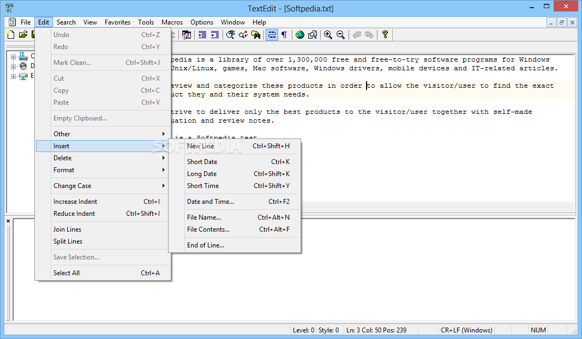Open the Format submenu
The width and height of the screenshot is (582, 339).
103,170
